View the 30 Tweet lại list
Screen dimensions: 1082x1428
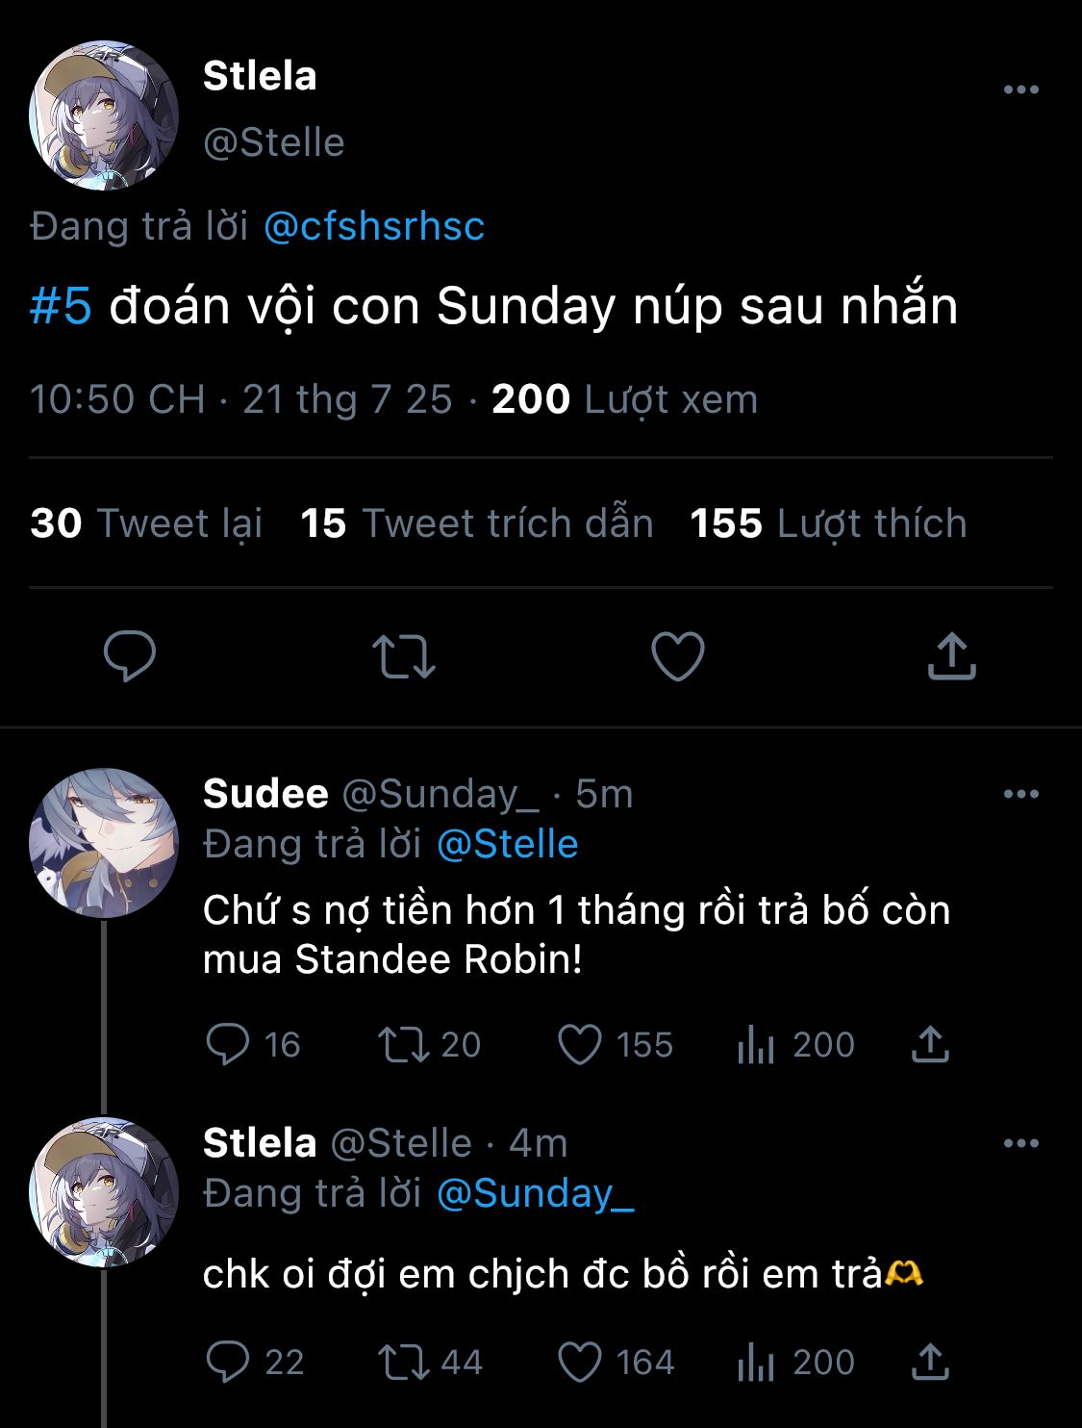click(x=146, y=523)
